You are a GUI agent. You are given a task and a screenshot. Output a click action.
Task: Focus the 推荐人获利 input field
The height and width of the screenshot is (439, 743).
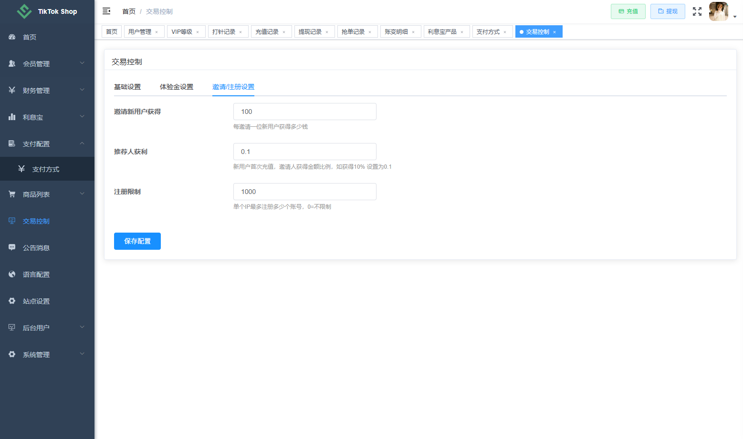(x=305, y=152)
